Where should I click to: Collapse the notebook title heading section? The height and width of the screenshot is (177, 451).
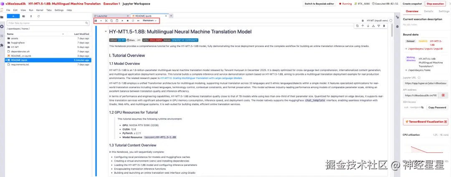coord(106,32)
